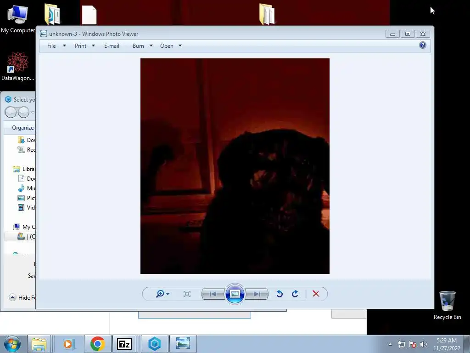Expand the Print dropdown arrow
This screenshot has width=470, height=353.
[x=93, y=46]
